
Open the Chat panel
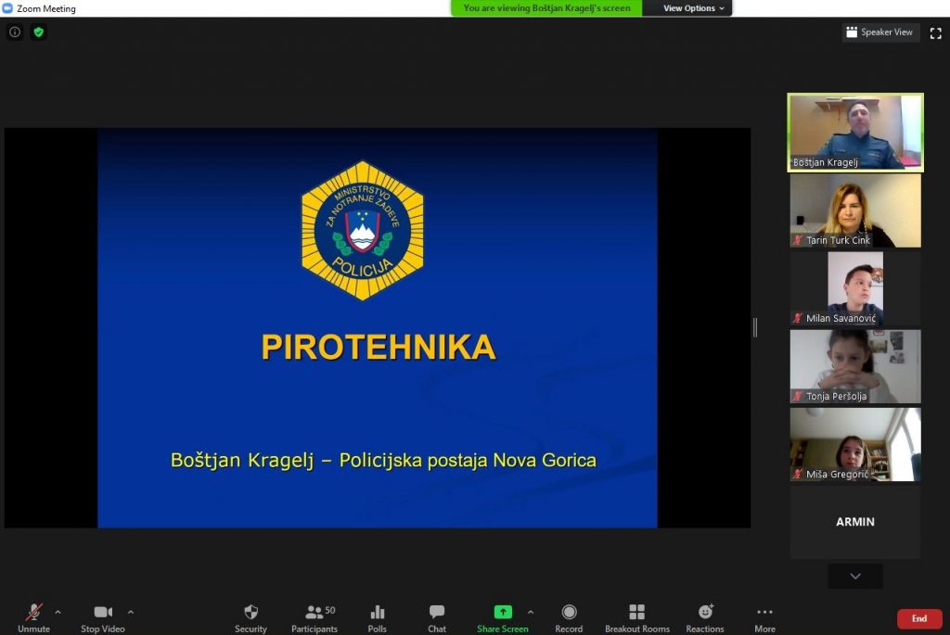(437, 618)
